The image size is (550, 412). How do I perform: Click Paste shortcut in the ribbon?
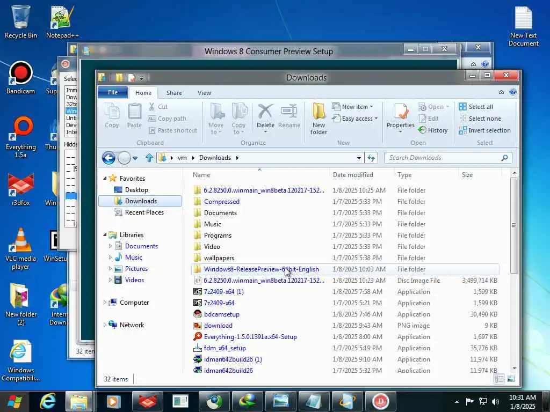click(173, 130)
